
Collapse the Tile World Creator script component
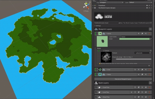click(x=93, y=8)
